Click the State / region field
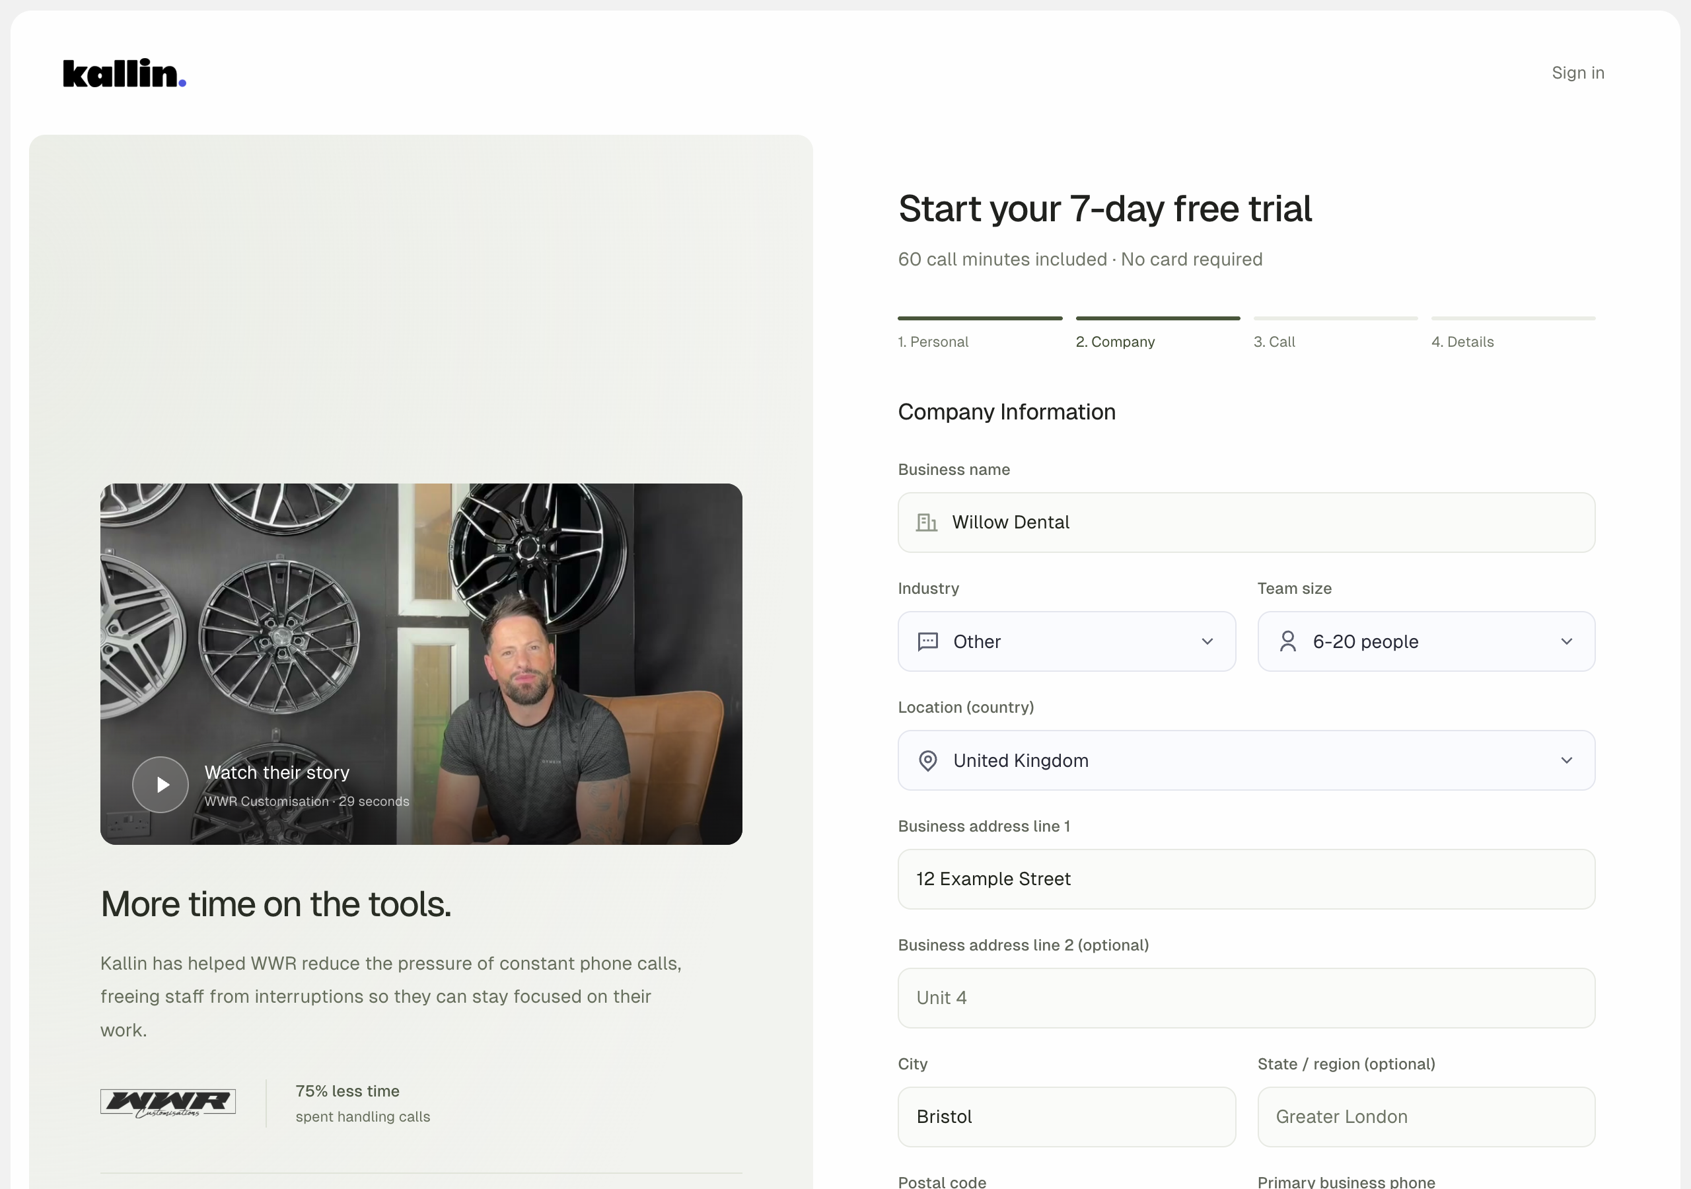 point(1426,1117)
